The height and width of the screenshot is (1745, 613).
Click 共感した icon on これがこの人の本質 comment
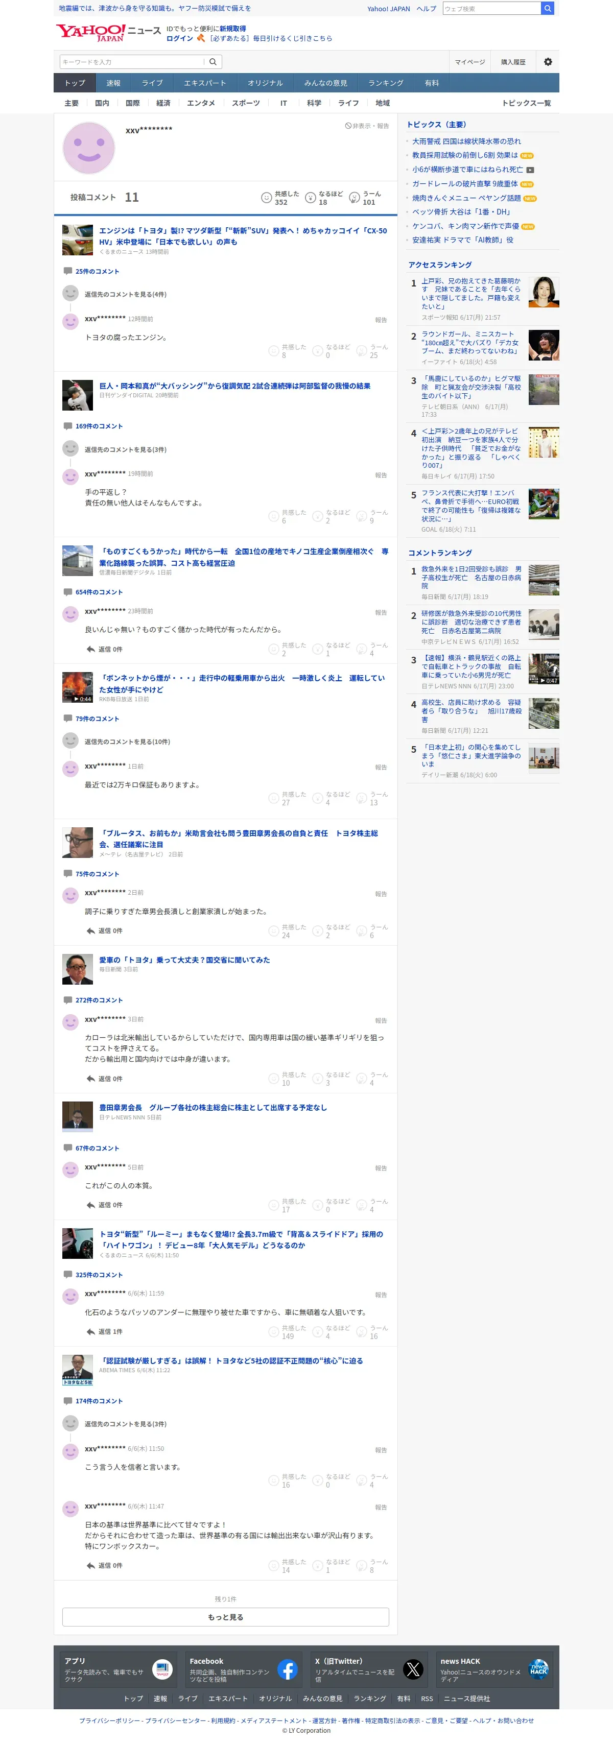[x=274, y=1205]
